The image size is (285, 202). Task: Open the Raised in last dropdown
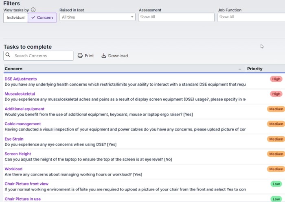coord(97,17)
